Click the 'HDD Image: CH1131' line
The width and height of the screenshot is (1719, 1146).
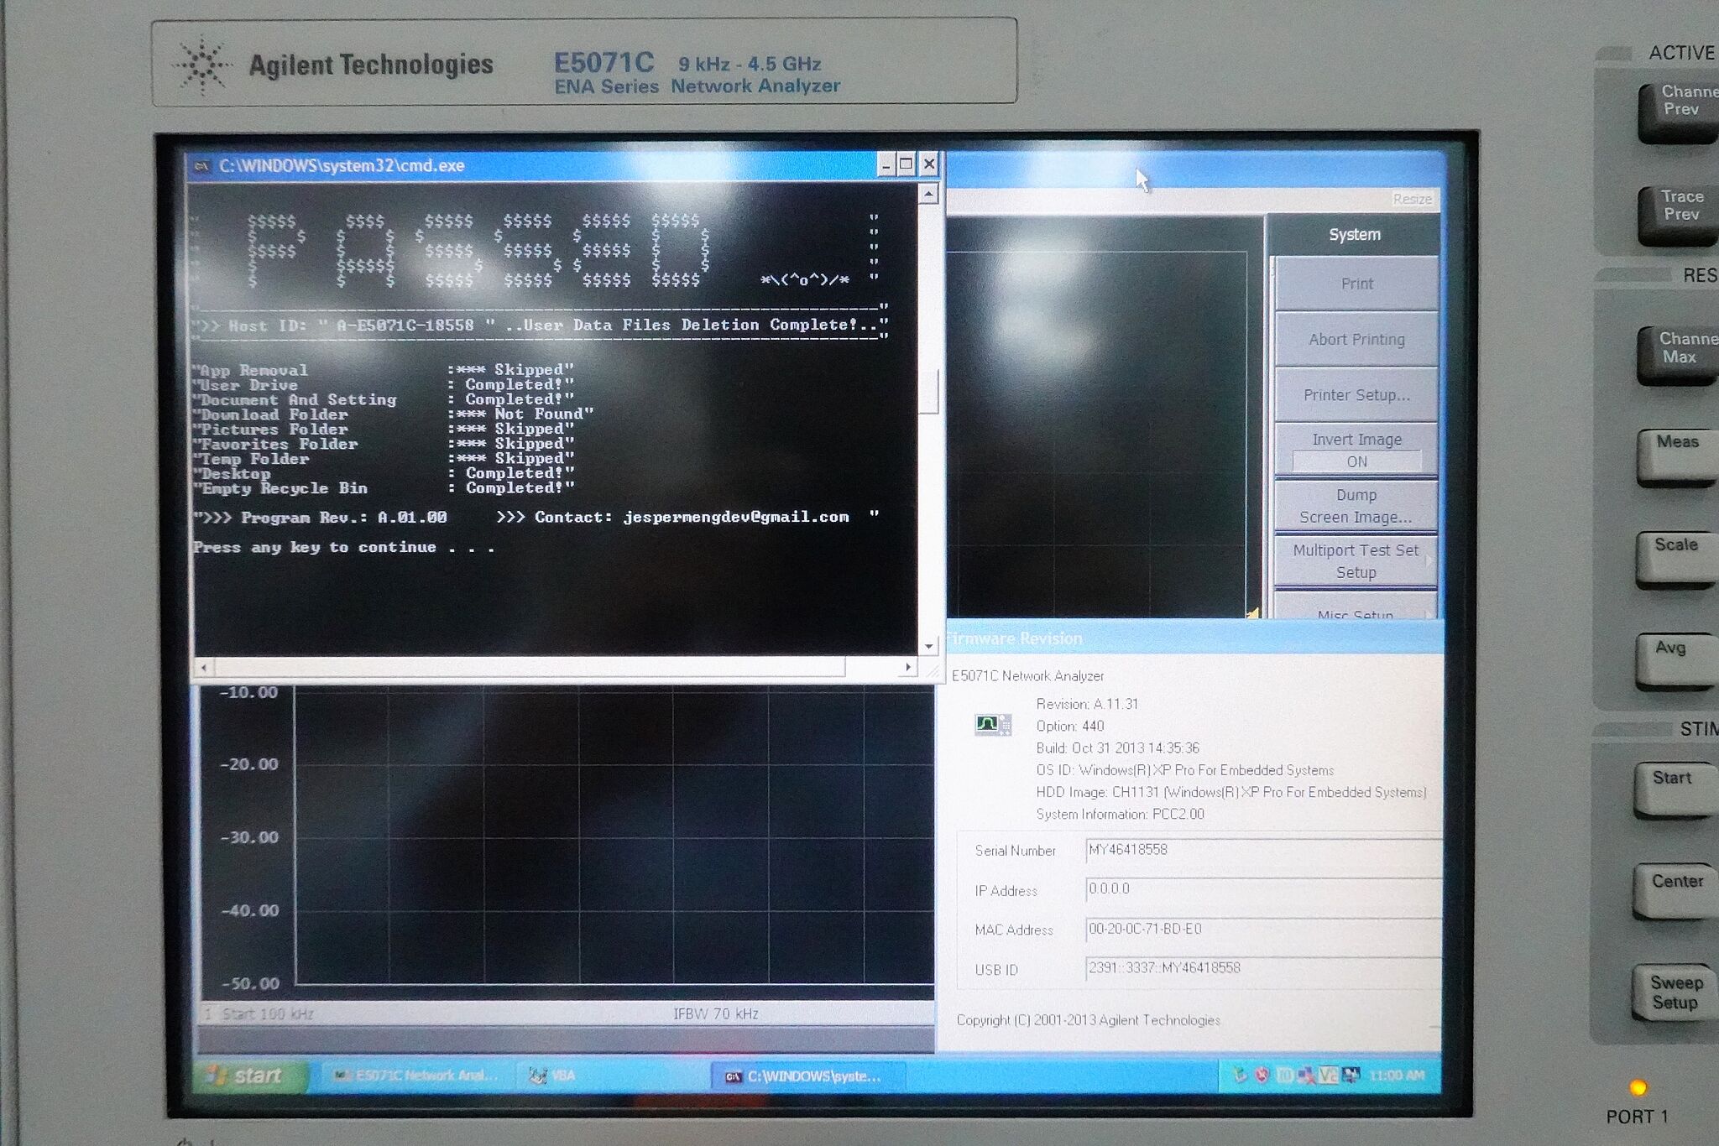[x=1231, y=792]
